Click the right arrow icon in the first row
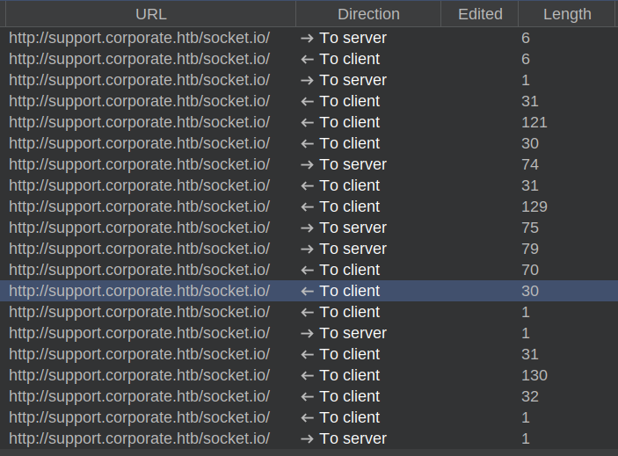The width and height of the screenshot is (618, 456). (307, 38)
